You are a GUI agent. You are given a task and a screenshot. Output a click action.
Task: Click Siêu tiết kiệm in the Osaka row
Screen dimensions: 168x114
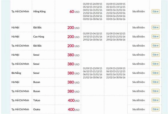pos(139,110)
